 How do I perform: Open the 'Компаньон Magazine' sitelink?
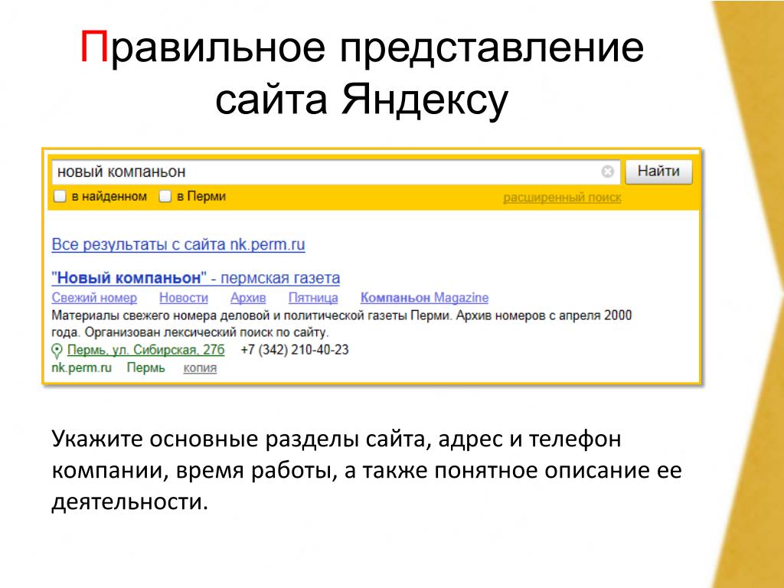click(x=424, y=298)
